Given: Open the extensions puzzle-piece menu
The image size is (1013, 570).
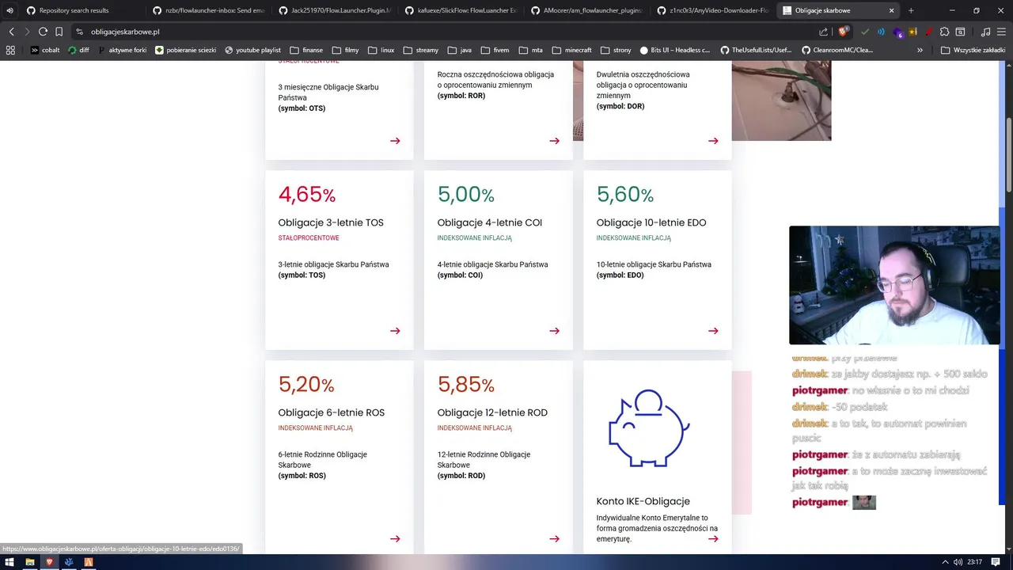Looking at the screenshot, I should (945, 32).
